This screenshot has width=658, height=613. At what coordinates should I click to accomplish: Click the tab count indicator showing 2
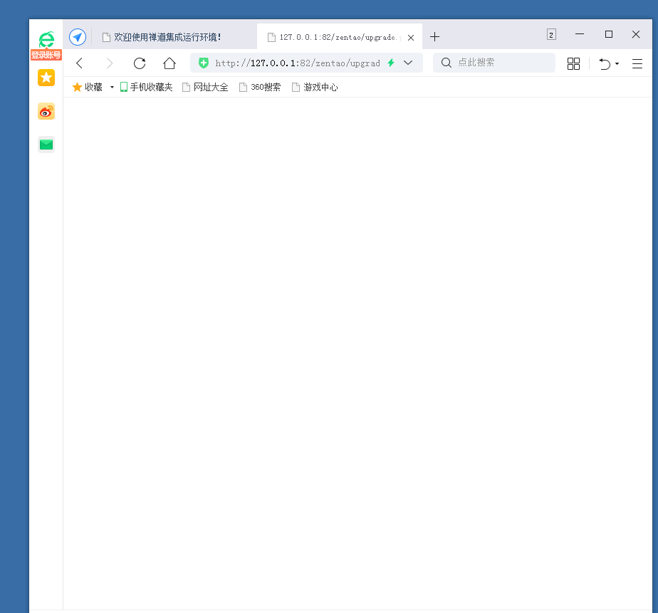551,35
